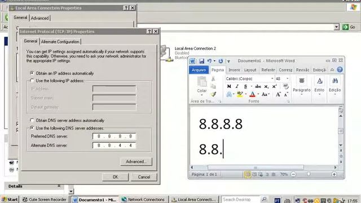Click Word's horizontal scrollbar thumb
The height and width of the screenshot is (203, 361).
click(x=256, y=167)
